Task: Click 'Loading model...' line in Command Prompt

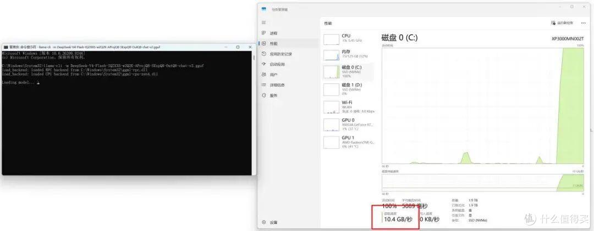Action: click(19, 82)
